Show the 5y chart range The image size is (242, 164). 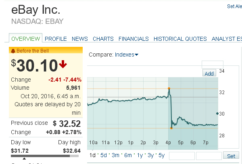161,156
